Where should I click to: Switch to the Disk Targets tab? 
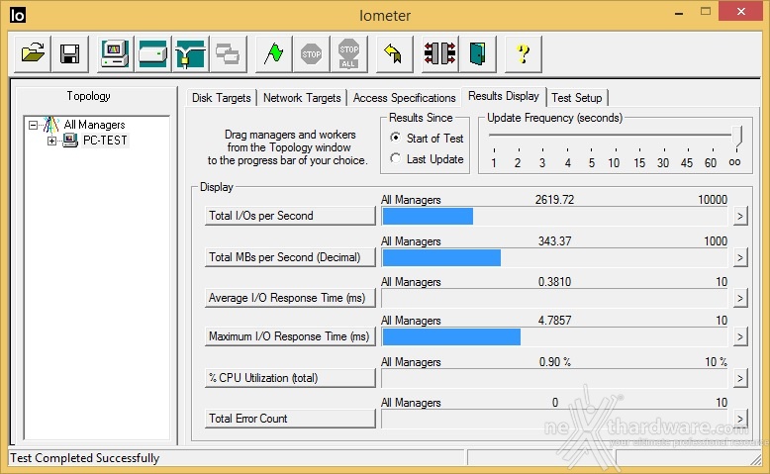[221, 98]
